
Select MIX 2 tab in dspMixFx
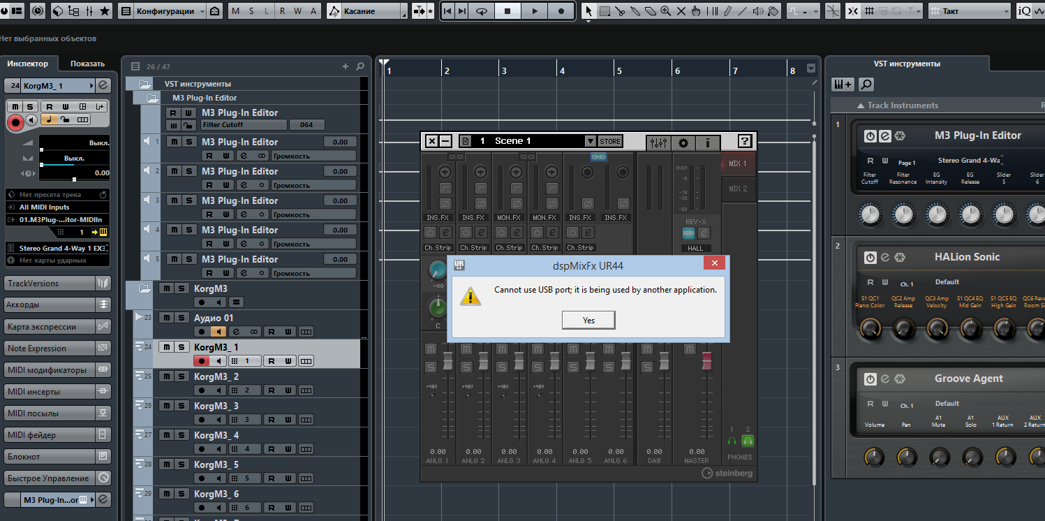pyautogui.click(x=738, y=189)
